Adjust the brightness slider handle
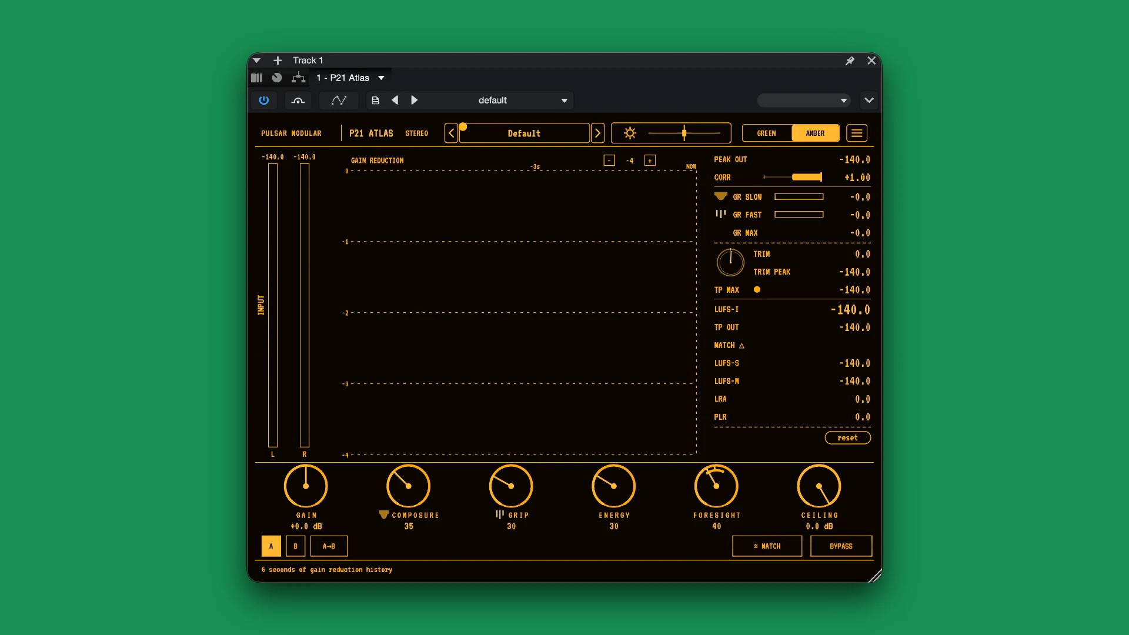 tap(684, 133)
